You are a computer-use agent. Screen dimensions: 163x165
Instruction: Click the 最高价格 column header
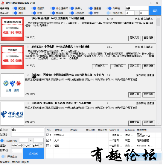[102, 130]
